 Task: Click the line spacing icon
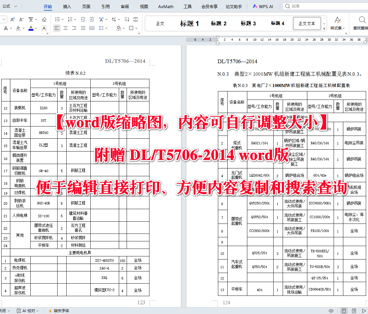pyautogui.click(x=101, y=28)
